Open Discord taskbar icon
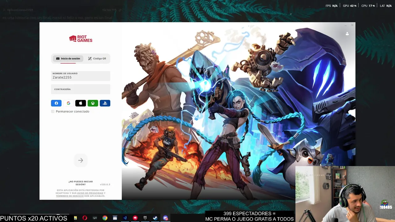 tap(165, 218)
